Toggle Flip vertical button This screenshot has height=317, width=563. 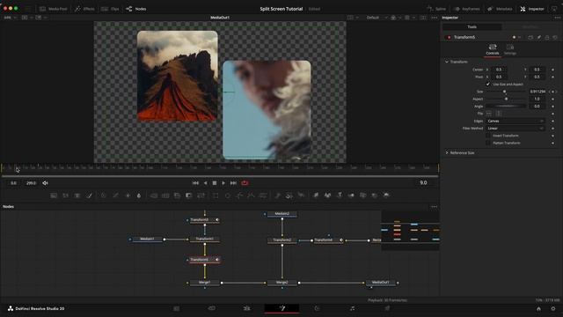(x=499, y=114)
